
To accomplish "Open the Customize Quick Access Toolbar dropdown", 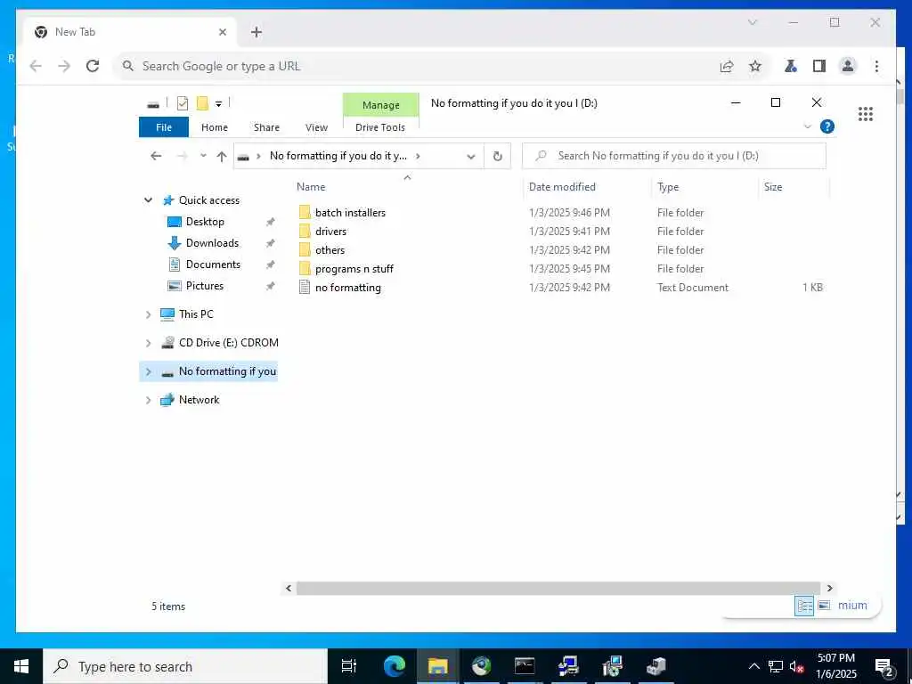I will (219, 104).
